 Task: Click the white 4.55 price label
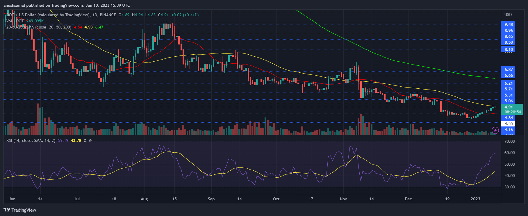coord(509,124)
